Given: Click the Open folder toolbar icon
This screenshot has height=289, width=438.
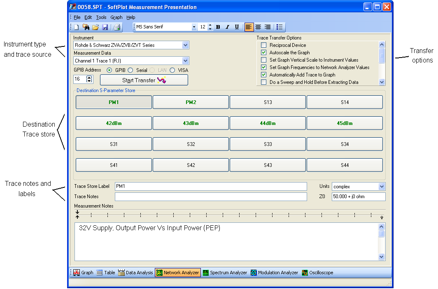Looking at the screenshot, I should 96,27.
